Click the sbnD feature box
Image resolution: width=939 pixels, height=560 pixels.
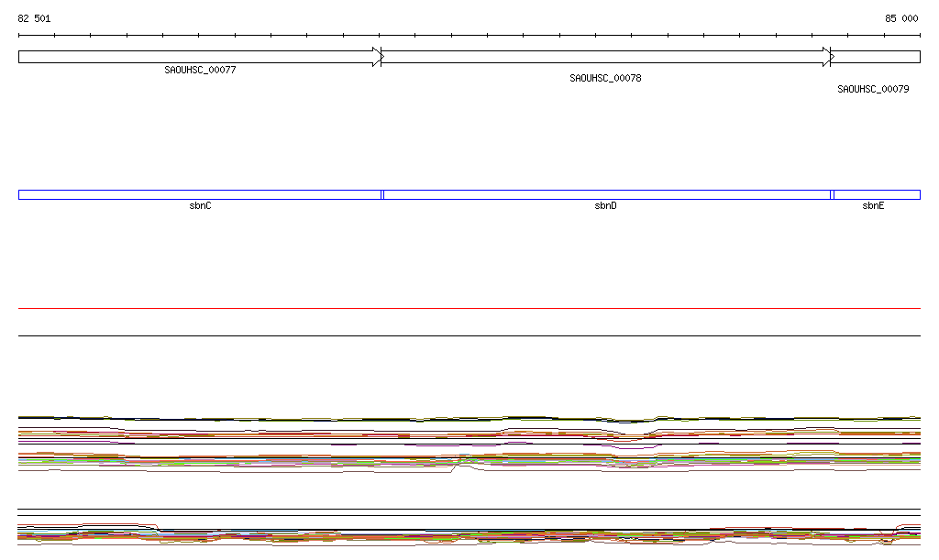click(x=605, y=194)
